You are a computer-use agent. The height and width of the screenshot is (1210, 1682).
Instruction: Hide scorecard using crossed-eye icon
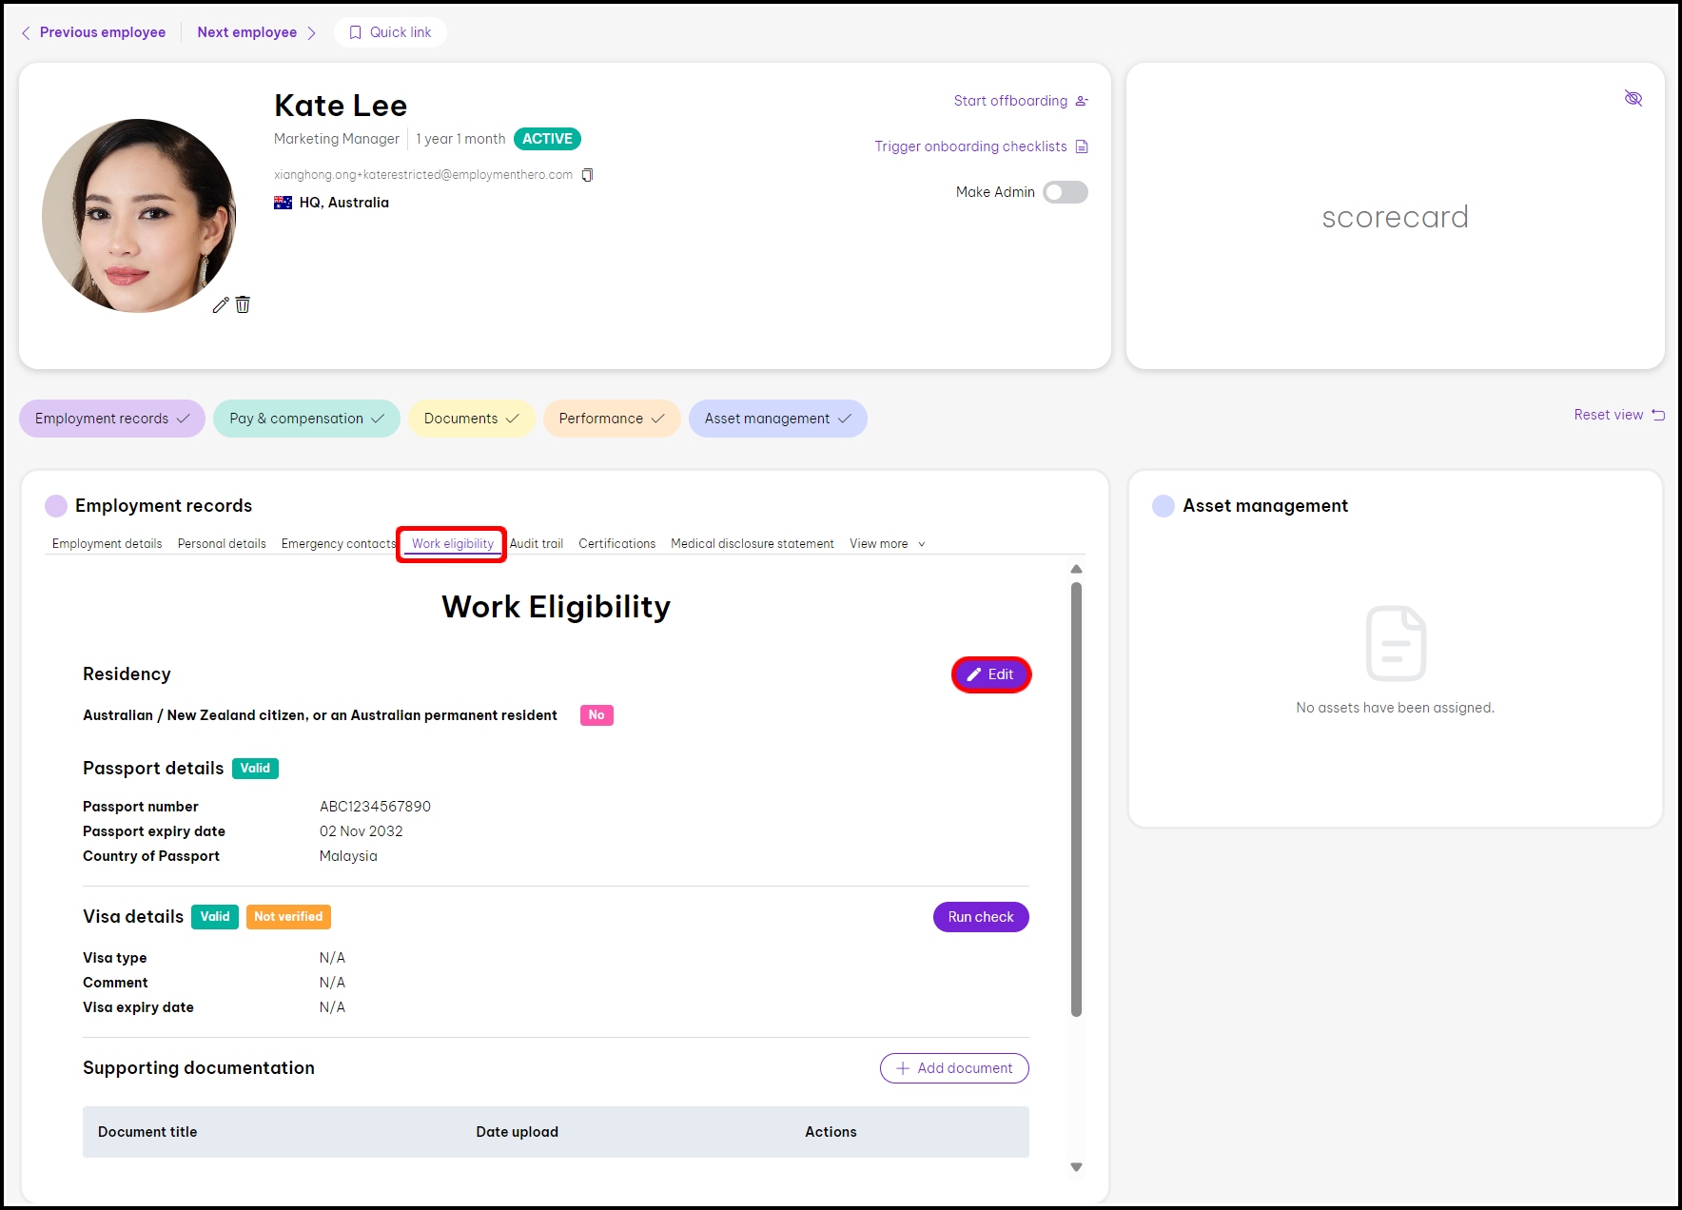pos(1633,98)
